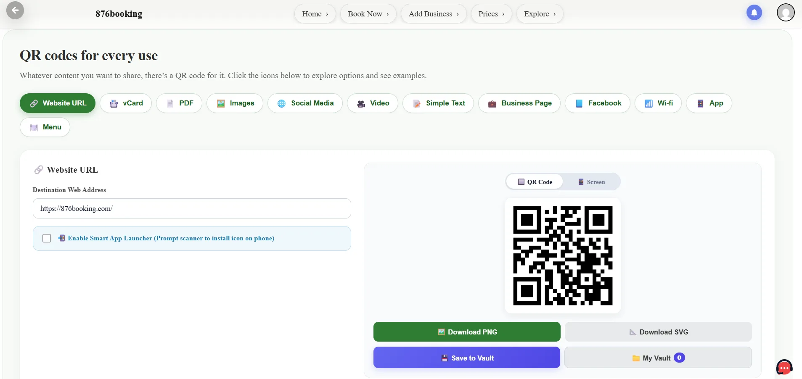This screenshot has width=802, height=379.
Task: Choose the Images QR type
Action: (235, 103)
